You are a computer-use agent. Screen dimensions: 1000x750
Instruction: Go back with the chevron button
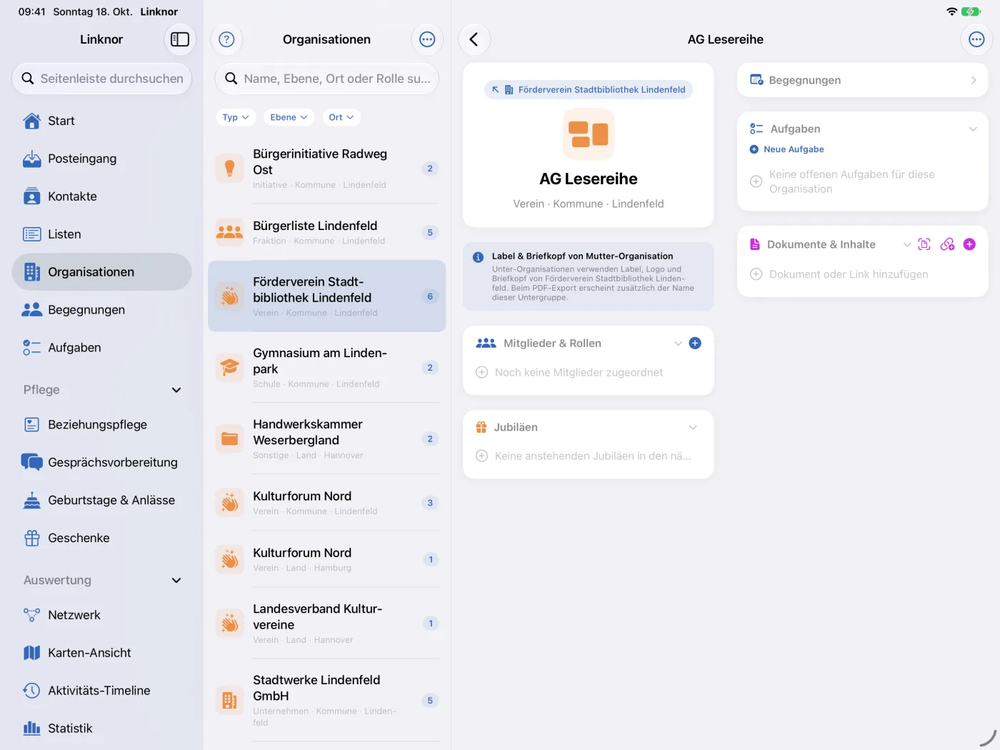[474, 39]
